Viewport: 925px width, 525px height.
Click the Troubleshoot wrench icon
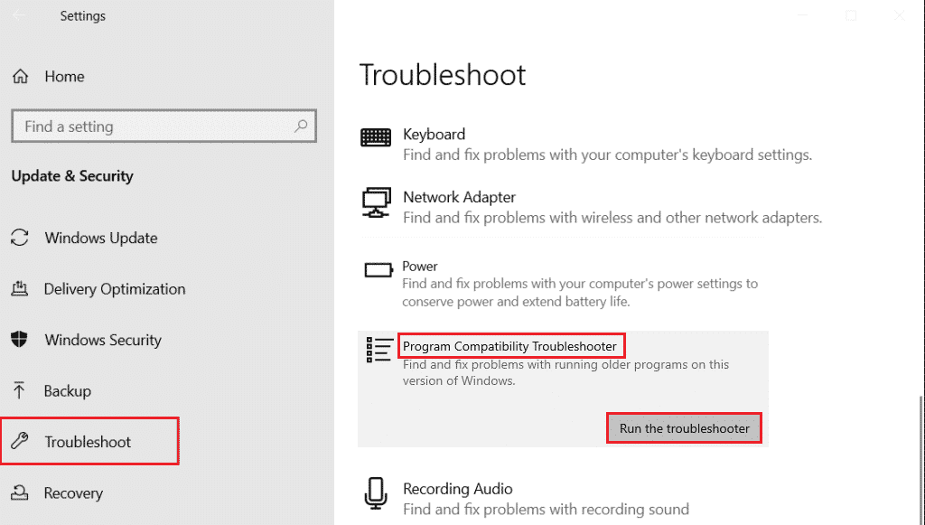point(19,442)
